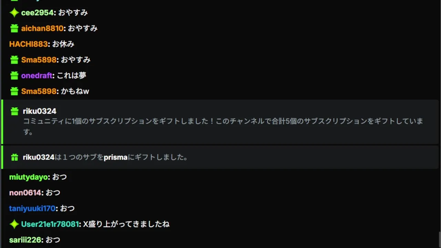Open cee2954's user card

point(37,13)
